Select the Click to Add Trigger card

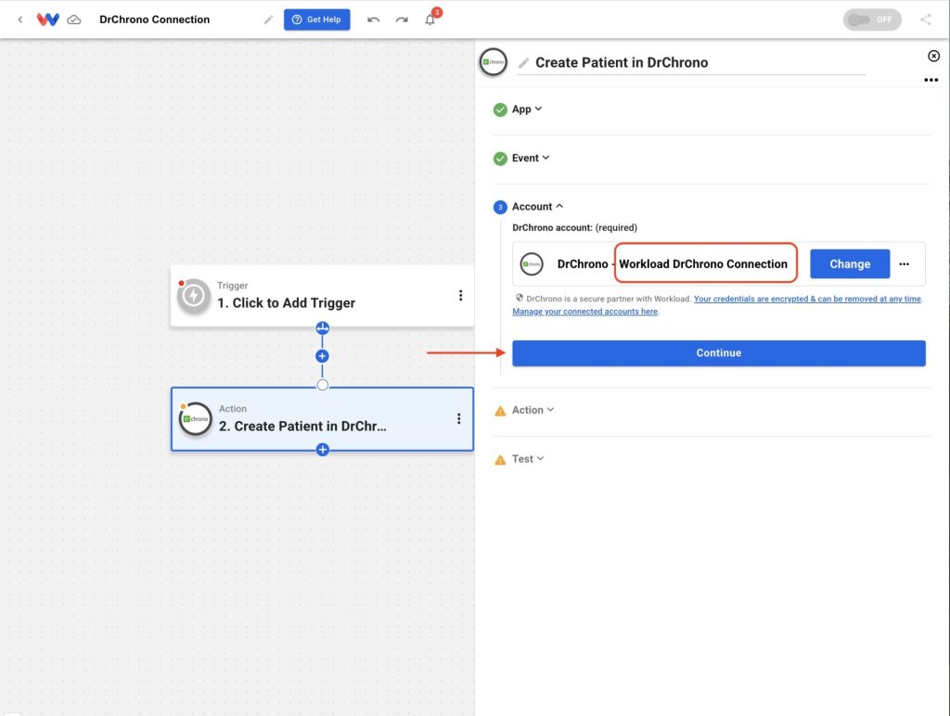[322, 296]
